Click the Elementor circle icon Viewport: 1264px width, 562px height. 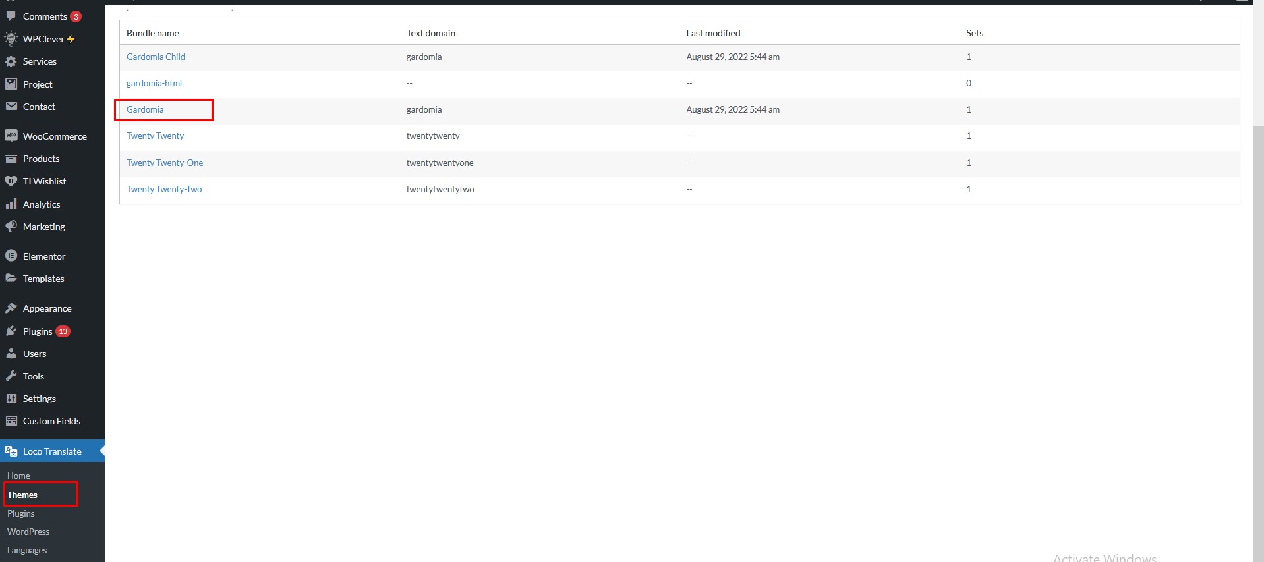[x=11, y=256]
